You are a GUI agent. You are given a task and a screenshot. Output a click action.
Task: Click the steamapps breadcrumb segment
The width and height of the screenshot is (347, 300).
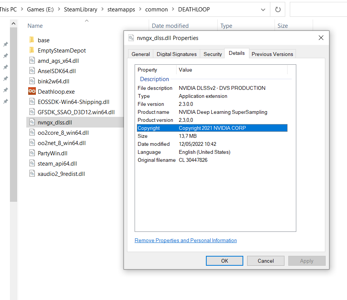point(121,10)
